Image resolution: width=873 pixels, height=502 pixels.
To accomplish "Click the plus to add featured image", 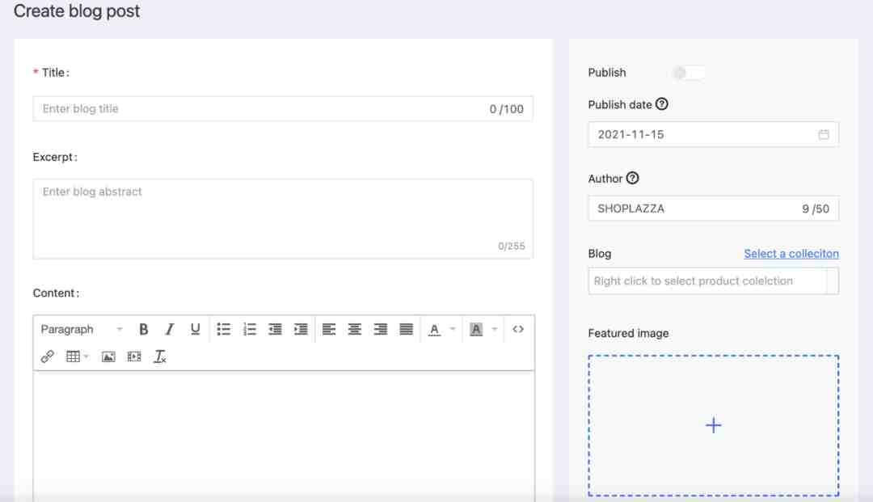I will point(713,426).
